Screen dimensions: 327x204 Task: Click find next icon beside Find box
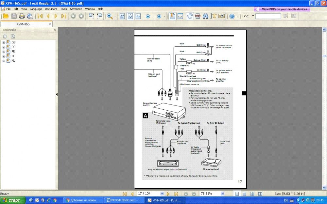pyautogui.click(x=294, y=16)
